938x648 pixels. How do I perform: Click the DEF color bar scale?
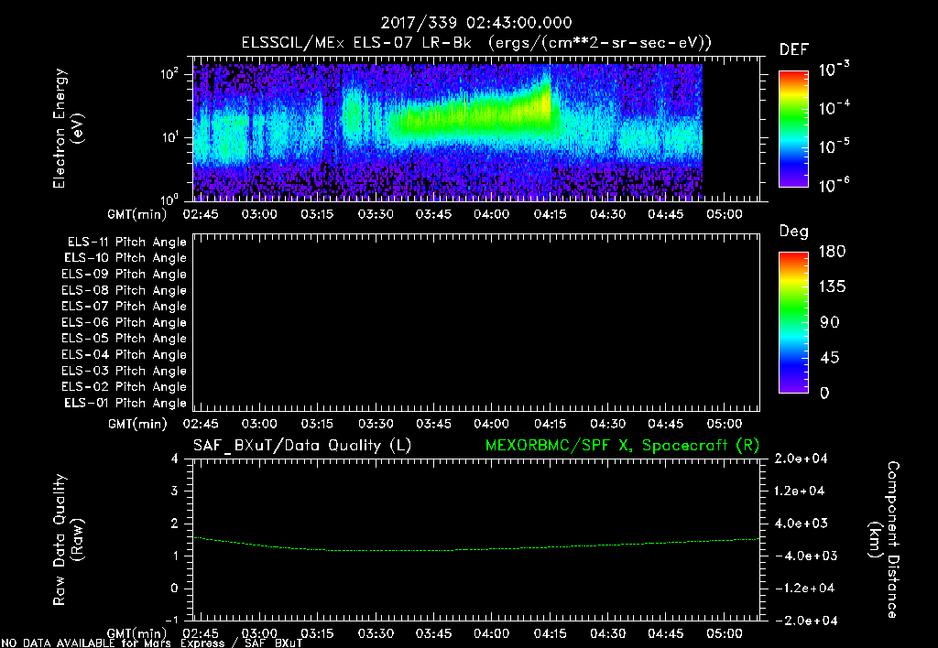[793, 128]
